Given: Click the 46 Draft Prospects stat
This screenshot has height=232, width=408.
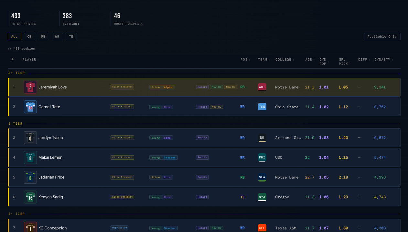Looking at the screenshot, I should pos(128,19).
